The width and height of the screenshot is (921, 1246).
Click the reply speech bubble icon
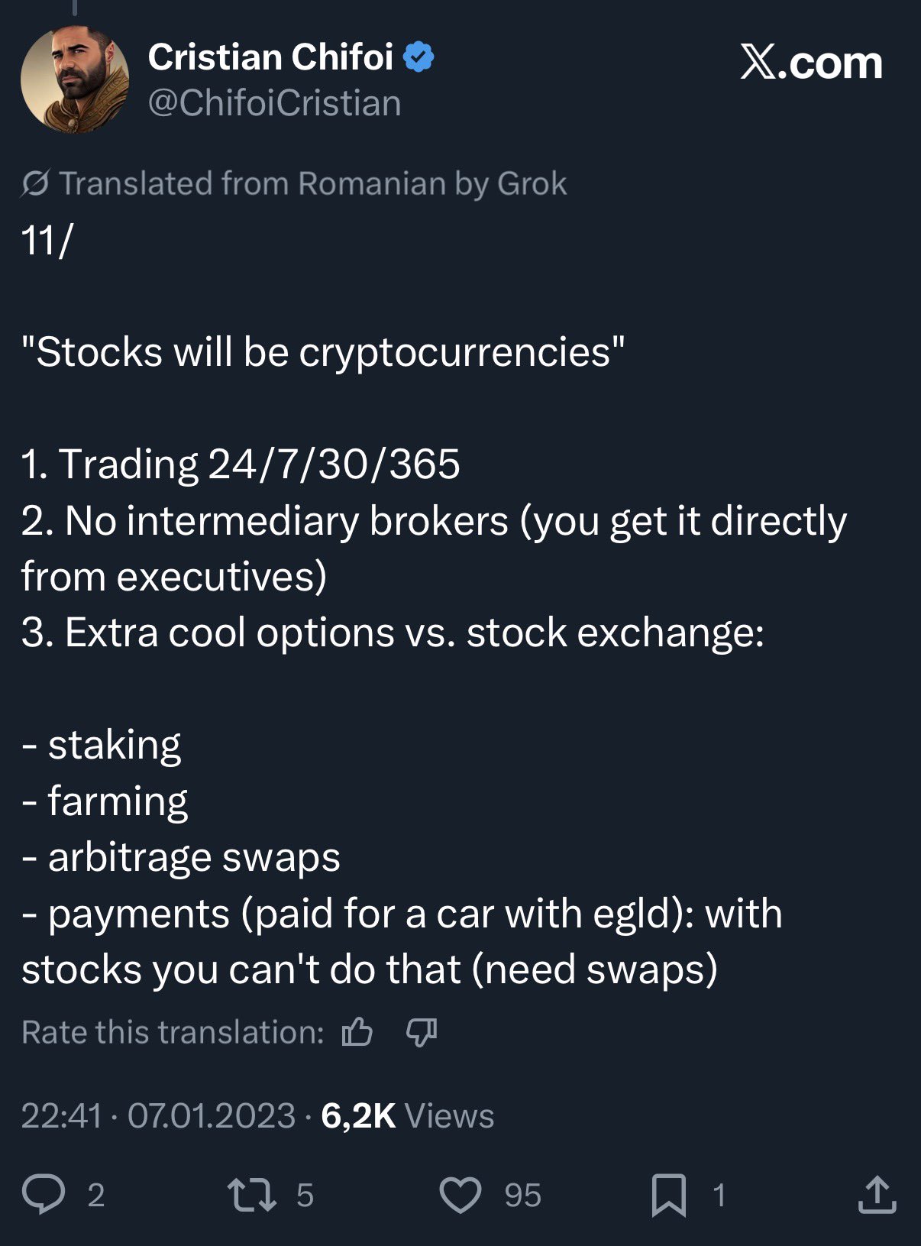pyautogui.click(x=44, y=1194)
